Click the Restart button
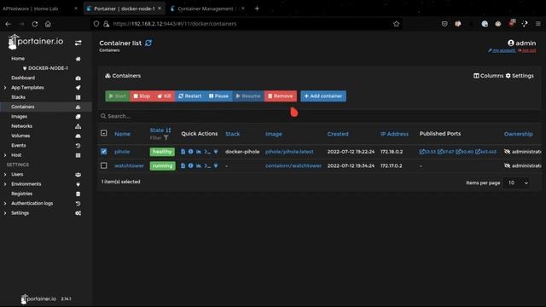Viewport: 546px width, 307px height. (190, 96)
